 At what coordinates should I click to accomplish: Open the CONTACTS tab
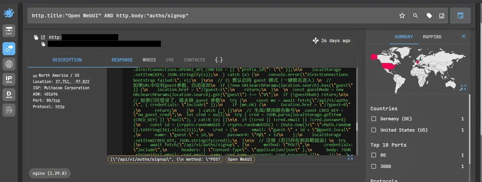point(194,60)
